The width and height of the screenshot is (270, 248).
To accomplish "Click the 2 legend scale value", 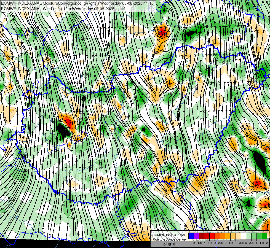I will (267, 243).
